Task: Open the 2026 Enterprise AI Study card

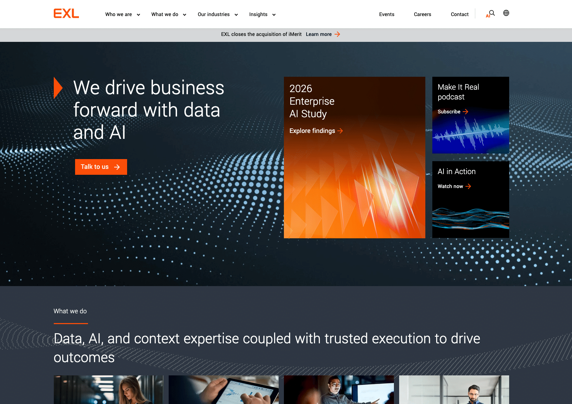Action: point(354,157)
